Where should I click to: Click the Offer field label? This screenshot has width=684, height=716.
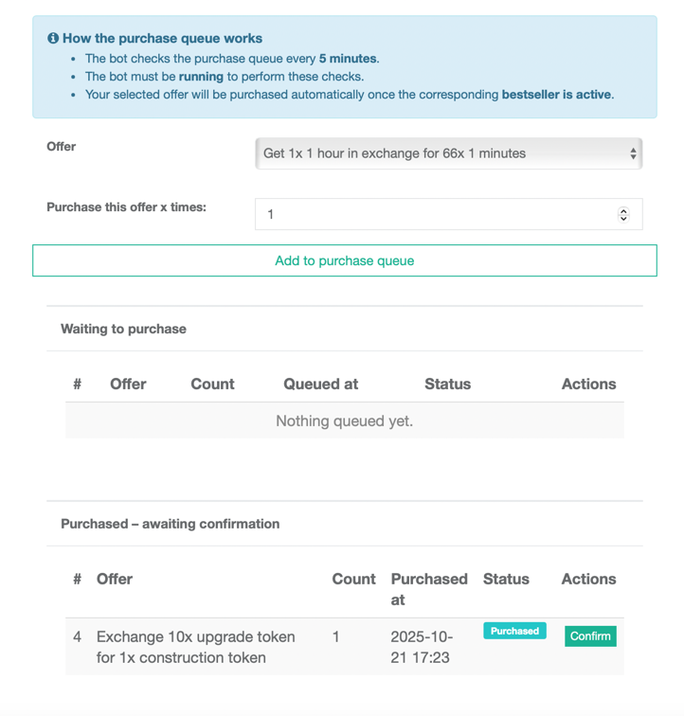pos(62,147)
